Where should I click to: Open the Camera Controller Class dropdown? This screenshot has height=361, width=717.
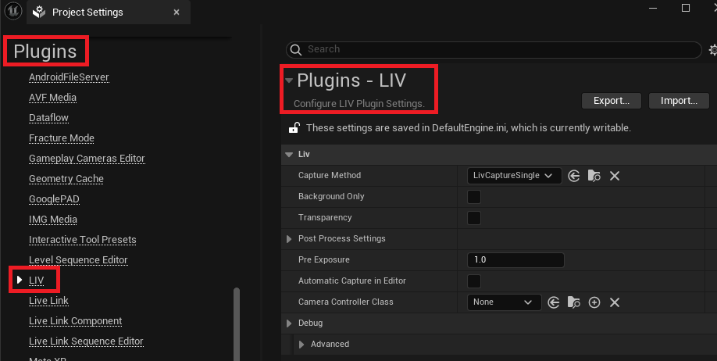click(504, 302)
